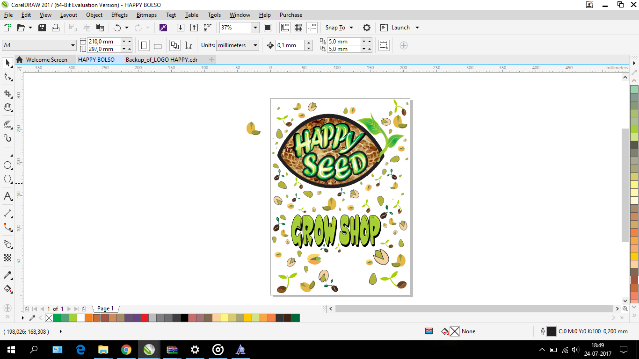
Task: Open the Undo history dropdown arrow
Action: click(x=126, y=28)
